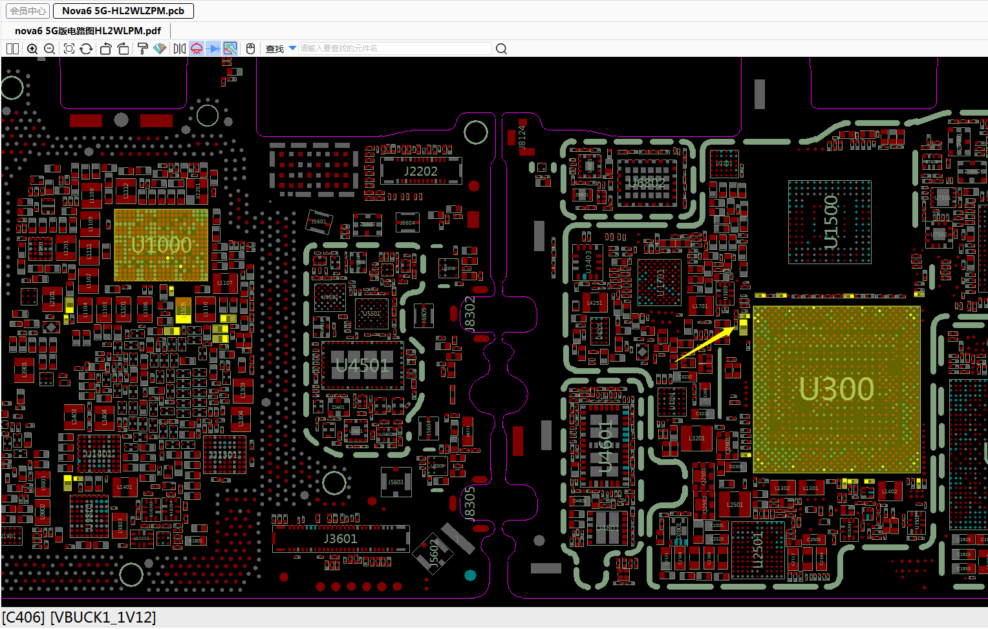Open the color palette fan icon
The image size is (988, 629).
[160, 49]
